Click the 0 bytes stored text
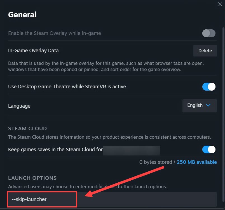Viewport: 225px width, 210px height. (156, 162)
